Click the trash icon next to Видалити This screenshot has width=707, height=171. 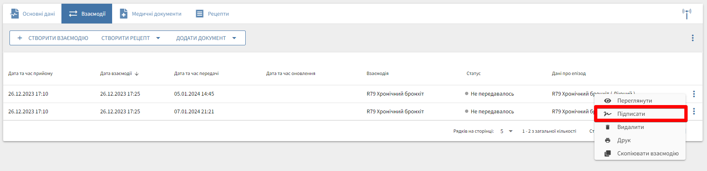point(607,127)
